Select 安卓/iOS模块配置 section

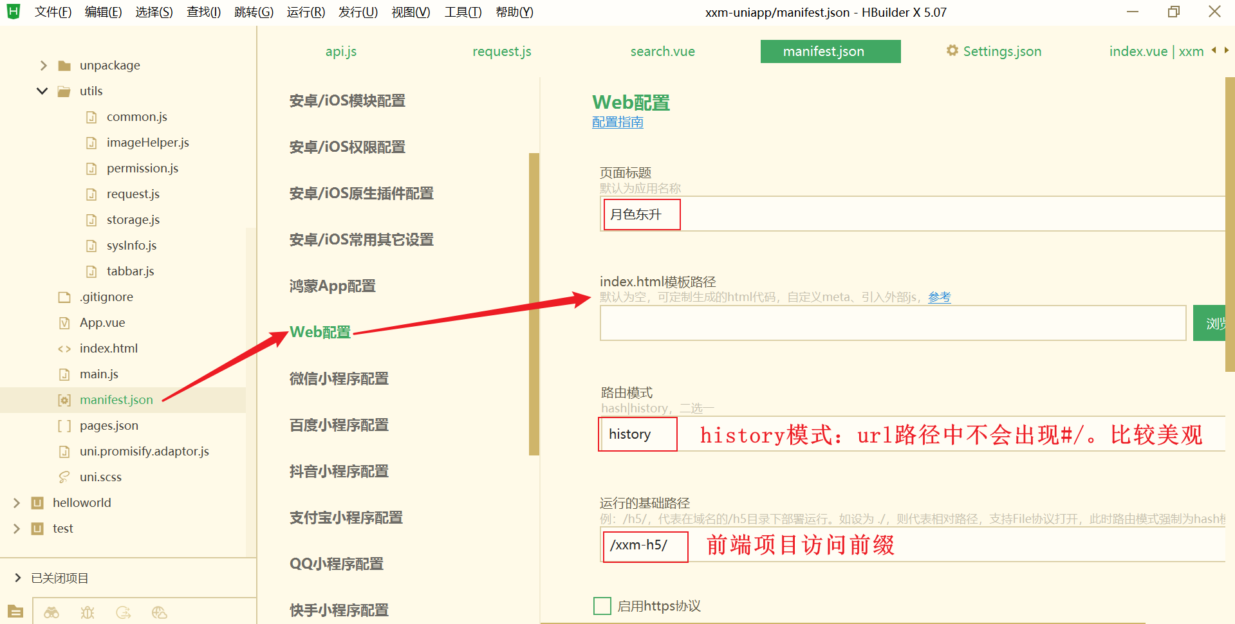(348, 101)
